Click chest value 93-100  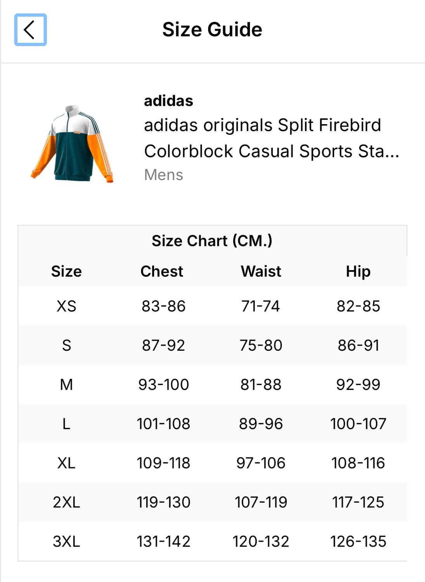[x=163, y=385]
